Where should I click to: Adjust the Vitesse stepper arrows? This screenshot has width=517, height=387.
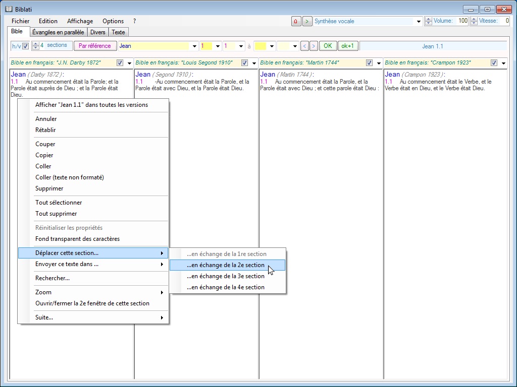(474, 21)
